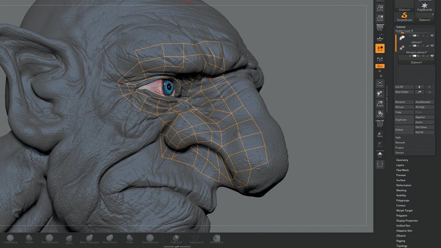Hide the ZSphere1 subtool via eye icon

(432, 56)
